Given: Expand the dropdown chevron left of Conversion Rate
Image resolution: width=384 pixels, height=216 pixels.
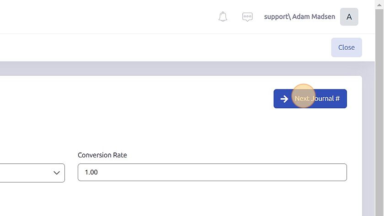Looking at the screenshot, I should (57, 173).
